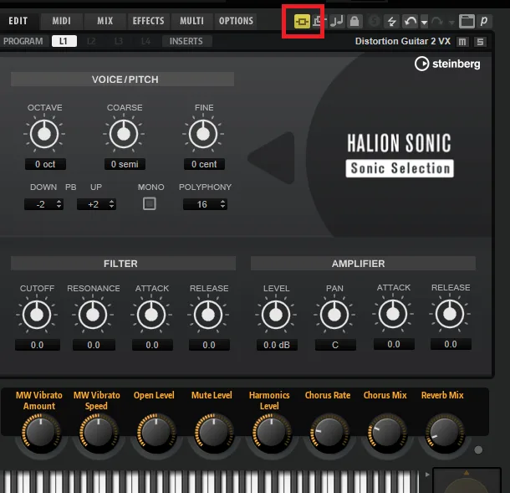Open the EFFECTS tab
The image size is (510, 493).
click(148, 21)
